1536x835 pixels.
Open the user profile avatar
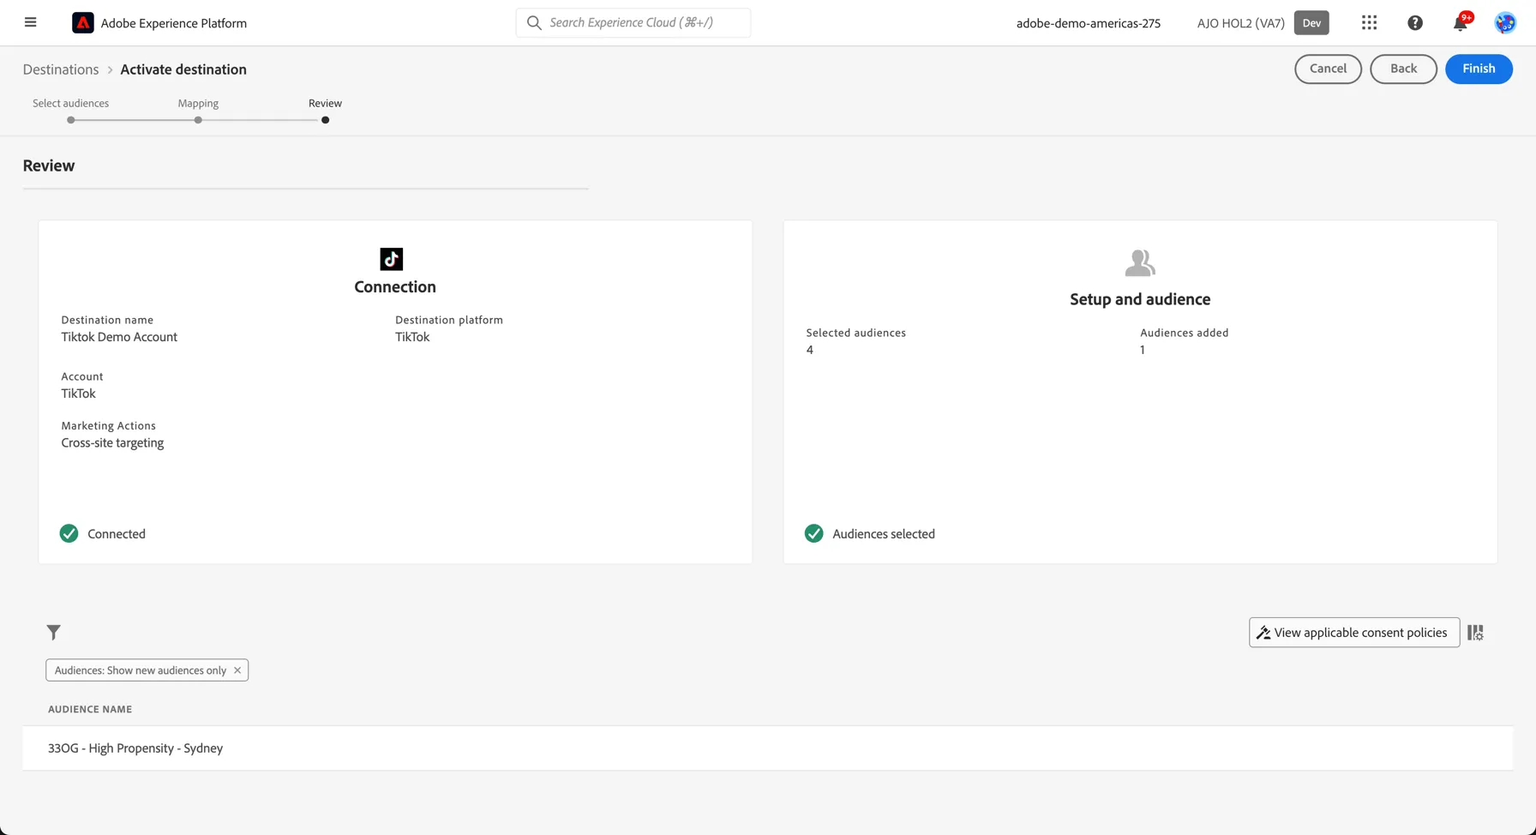point(1505,23)
